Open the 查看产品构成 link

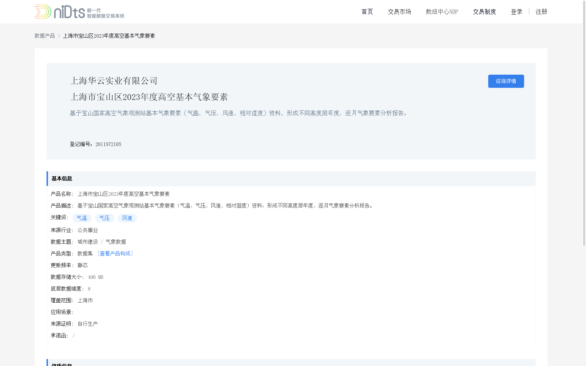tap(115, 254)
